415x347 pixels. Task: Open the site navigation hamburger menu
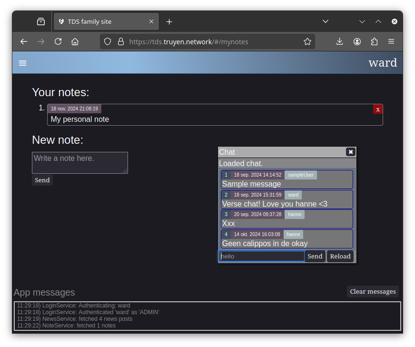pyautogui.click(x=22, y=62)
